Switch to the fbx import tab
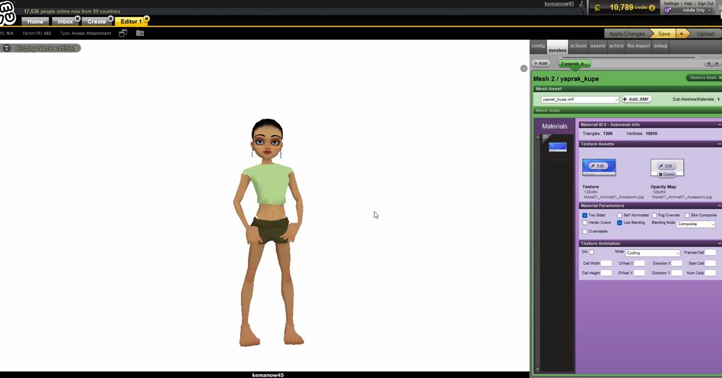722x378 pixels. click(639, 46)
